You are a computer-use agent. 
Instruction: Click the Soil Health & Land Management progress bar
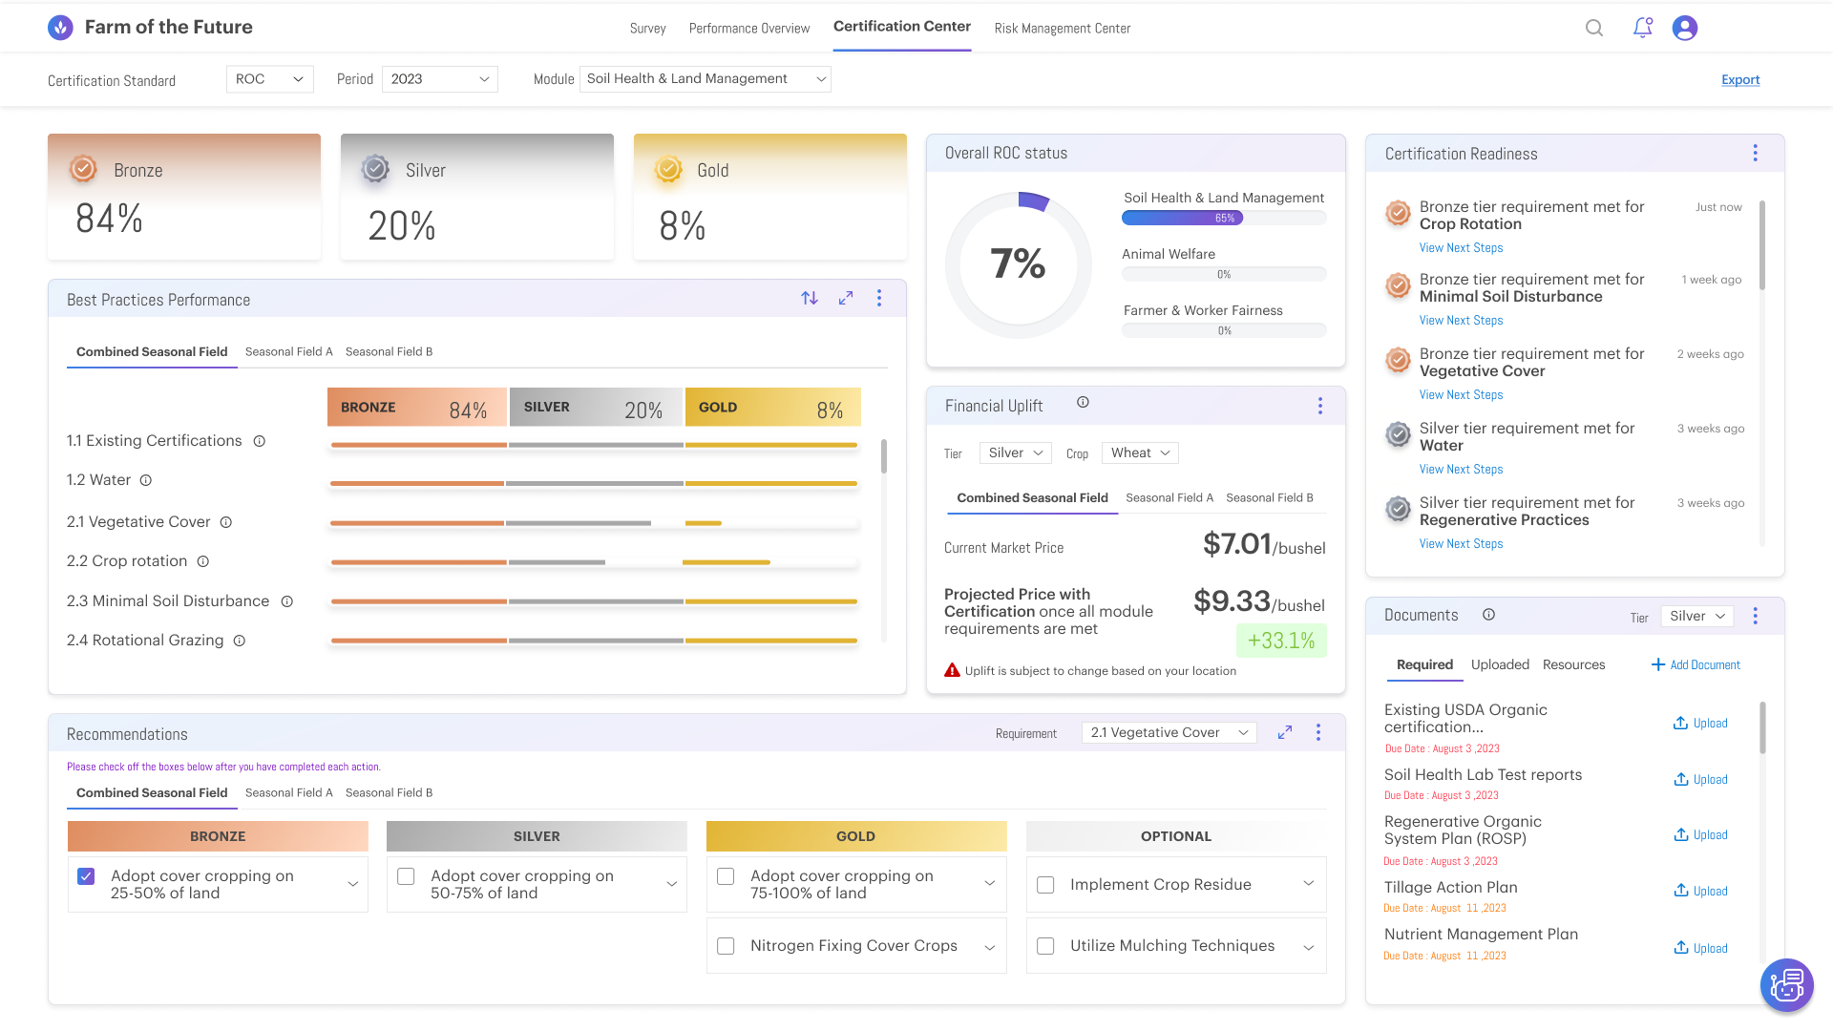click(1223, 219)
